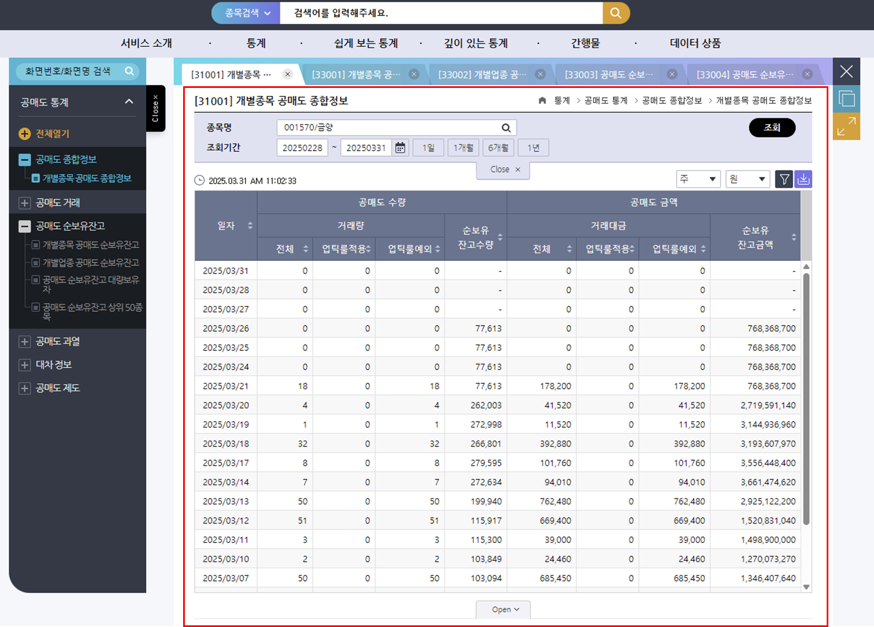Sort 순보유 잔고수량 column
The height and width of the screenshot is (627, 874).
pyautogui.click(x=500, y=237)
